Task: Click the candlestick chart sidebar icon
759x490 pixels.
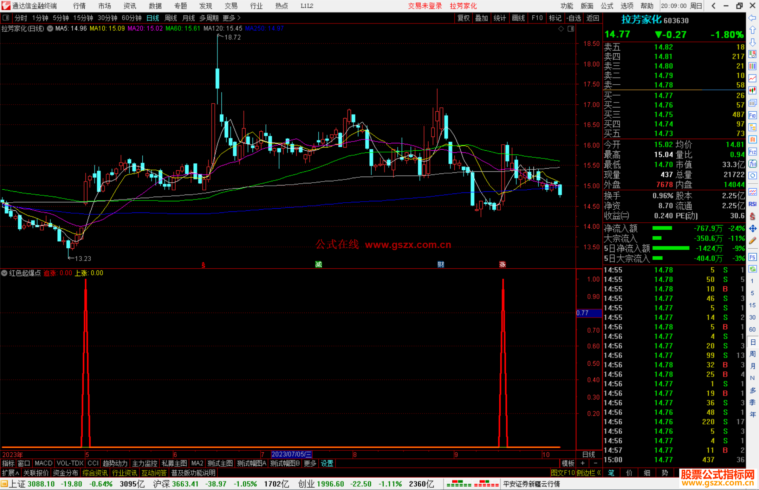Action: (752, 91)
